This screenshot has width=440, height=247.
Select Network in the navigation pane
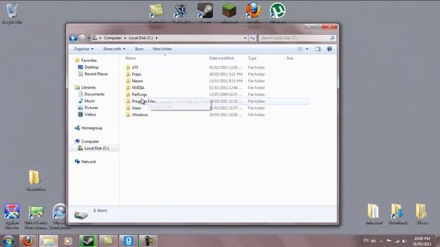click(89, 162)
